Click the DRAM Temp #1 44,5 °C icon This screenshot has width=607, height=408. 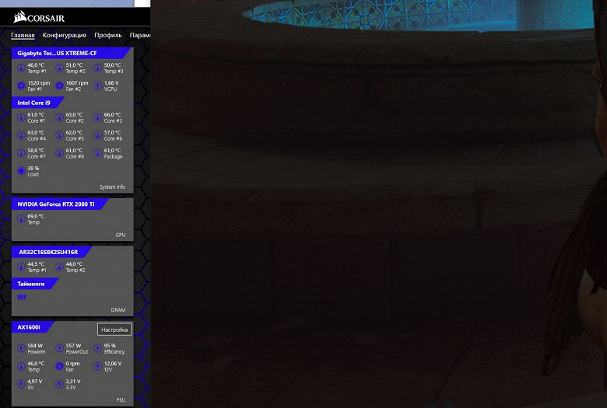coord(21,267)
